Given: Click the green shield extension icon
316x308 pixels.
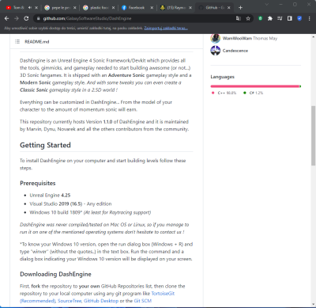Looking at the screenshot, I should pyautogui.click(x=261, y=18).
